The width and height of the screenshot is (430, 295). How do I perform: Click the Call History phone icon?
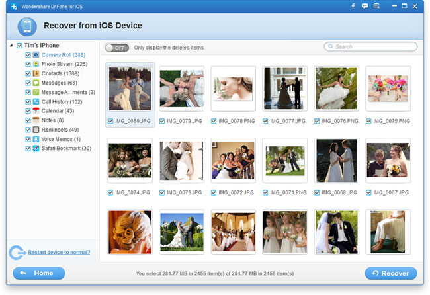[36, 102]
